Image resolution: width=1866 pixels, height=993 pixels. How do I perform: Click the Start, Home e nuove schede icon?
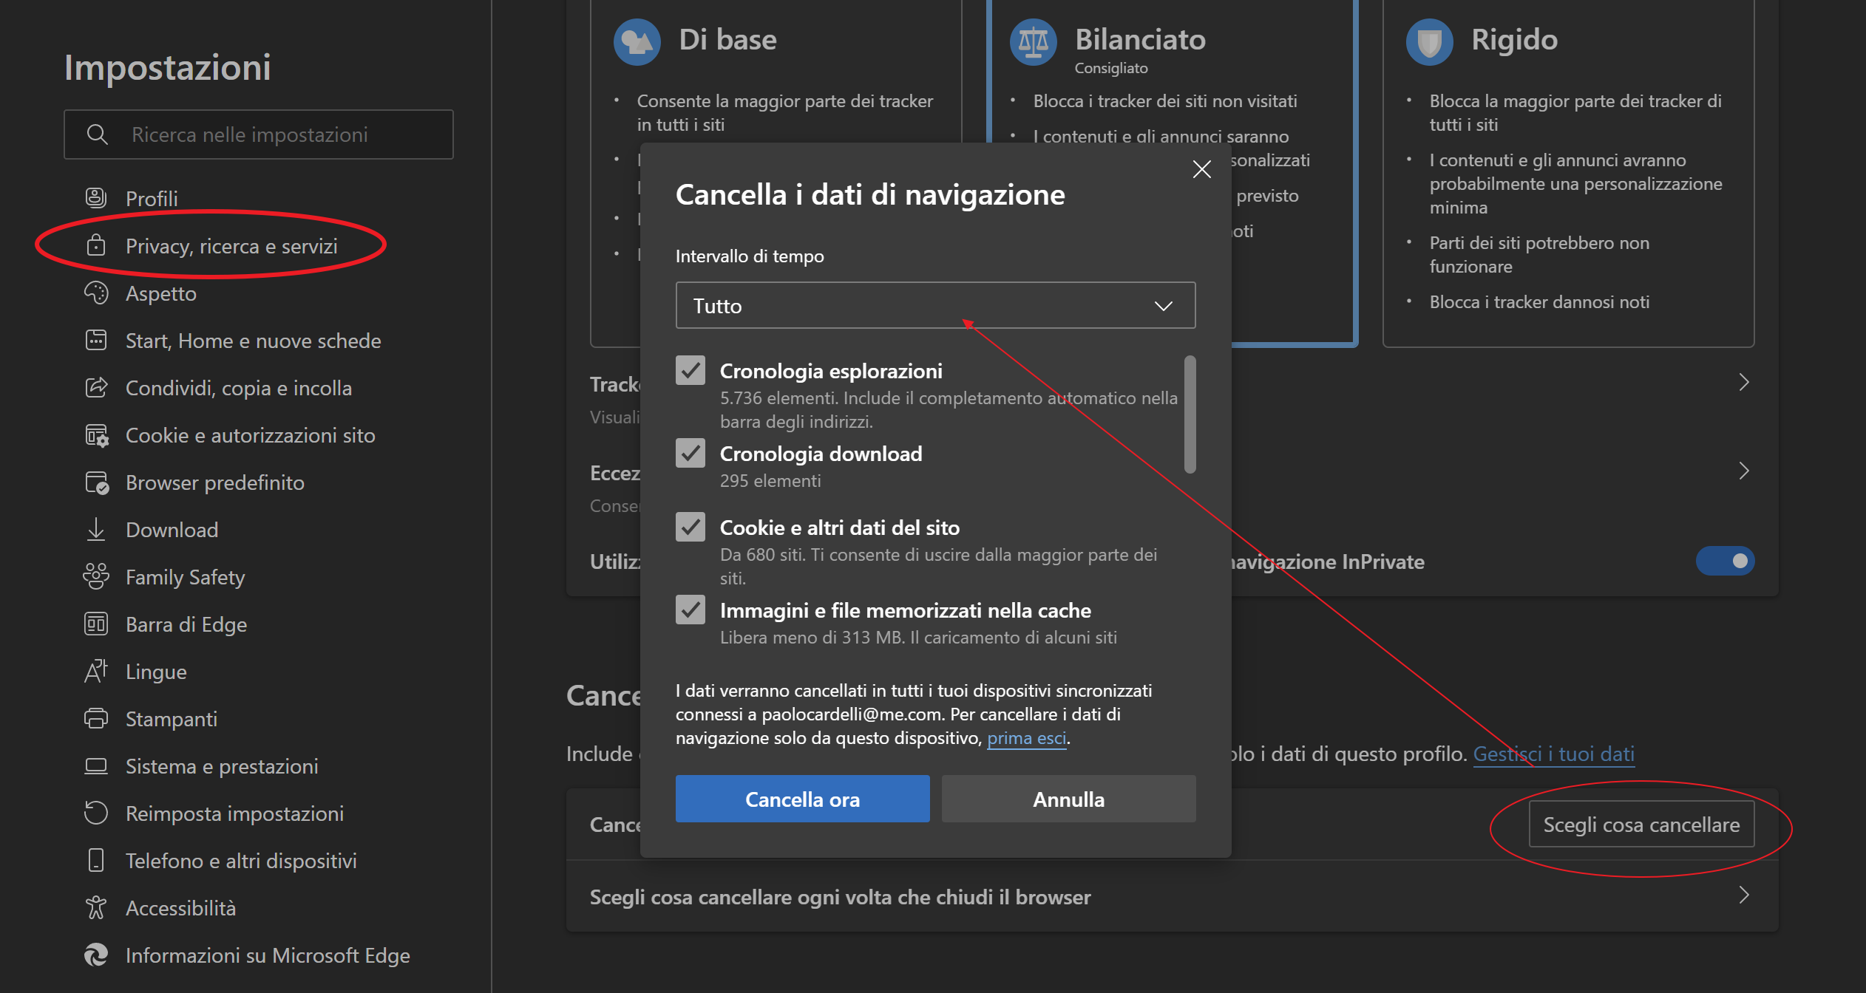tap(96, 340)
